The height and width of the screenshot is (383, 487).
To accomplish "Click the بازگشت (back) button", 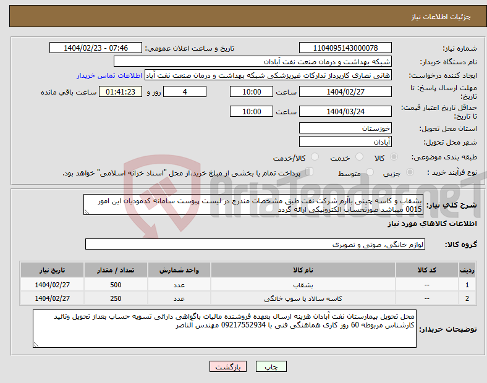I will [228, 366].
